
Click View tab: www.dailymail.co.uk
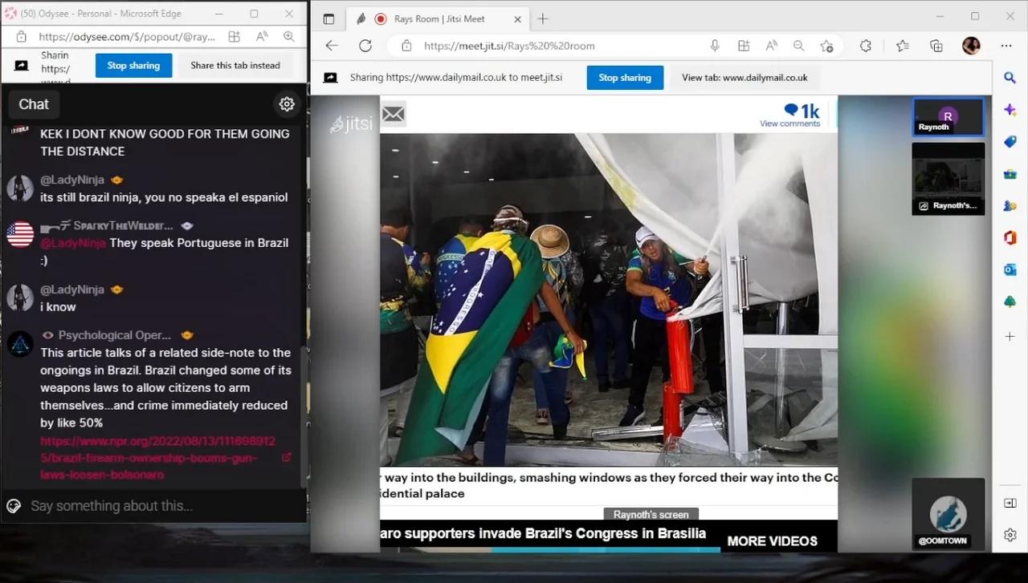[743, 77]
